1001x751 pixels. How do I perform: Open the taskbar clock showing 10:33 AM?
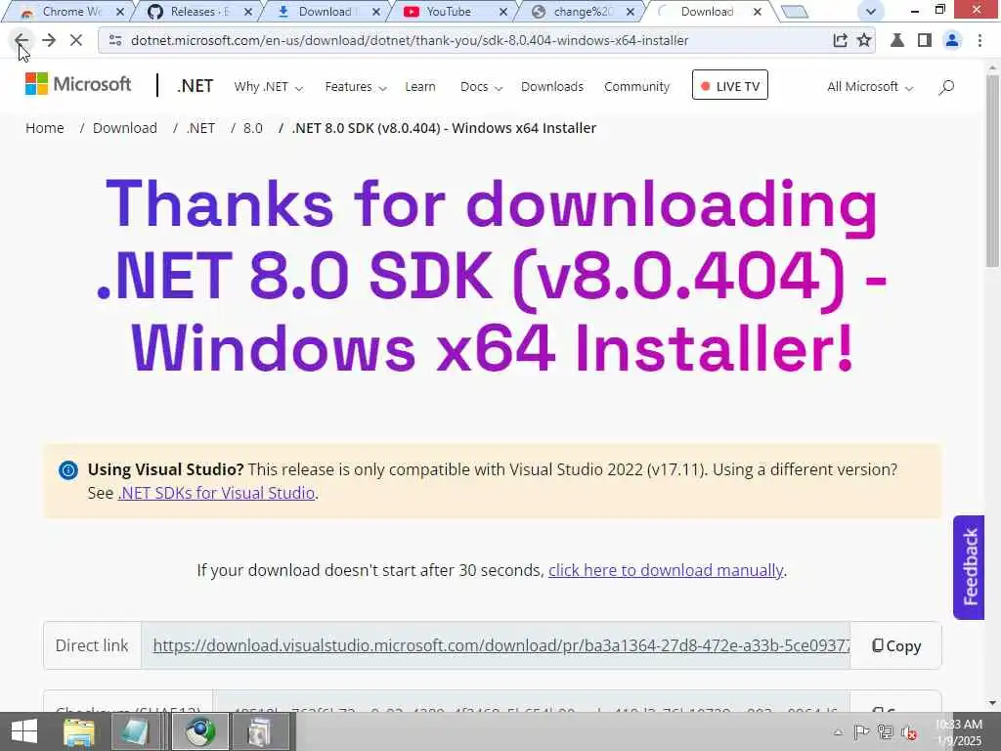(959, 732)
